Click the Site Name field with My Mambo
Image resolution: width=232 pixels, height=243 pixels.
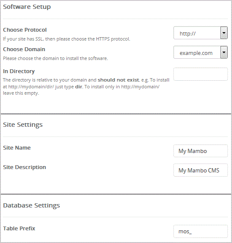[x=200, y=151]
